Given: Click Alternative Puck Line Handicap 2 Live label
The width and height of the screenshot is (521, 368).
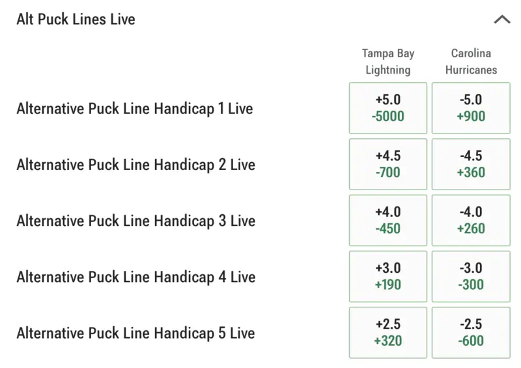Looking at the screenshot, I should 136,165.
